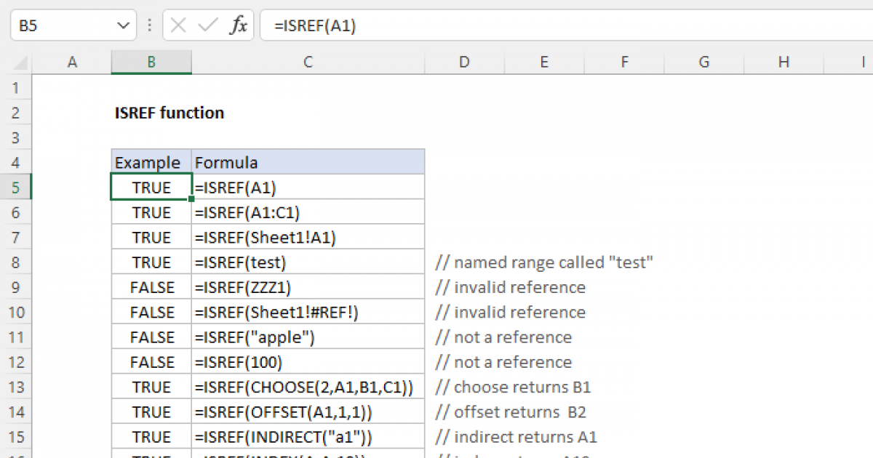The height and width of the screenshot is (458, 873).
Task: Select row header 9
Action: point(16,287)
